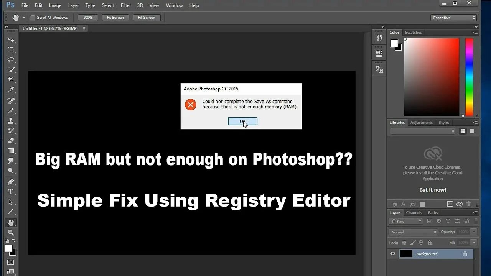
Task: Toggle lock transparent pixels
Action: [x=404, y=243]
